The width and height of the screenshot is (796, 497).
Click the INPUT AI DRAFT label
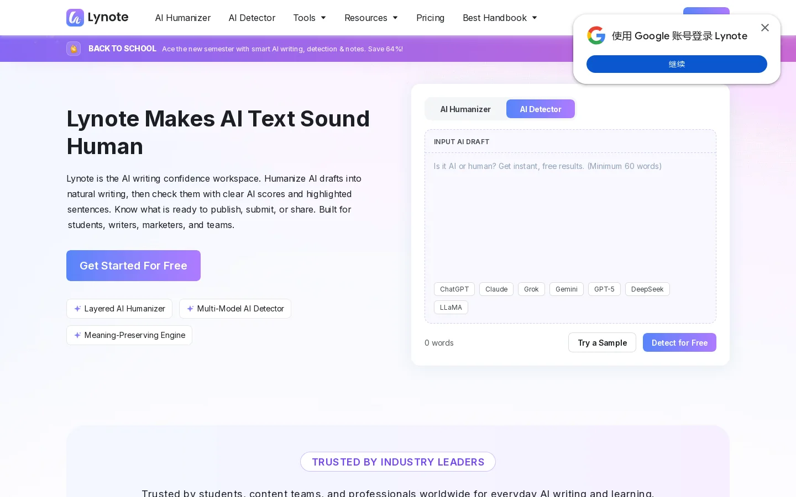point(462,142)
